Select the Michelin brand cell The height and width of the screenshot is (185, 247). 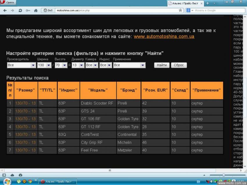point(129,143)
